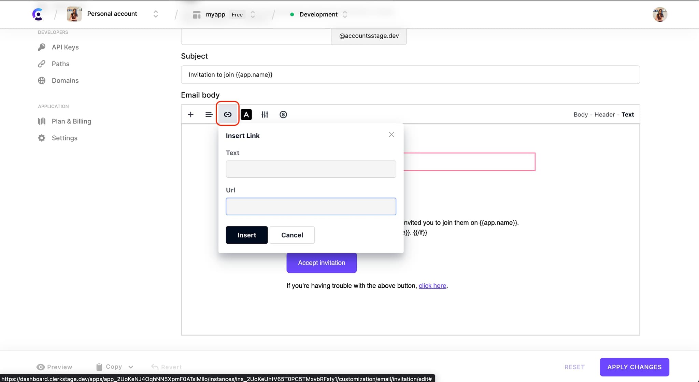Click the Url input field
The height and width of the screenshot is (382, 699).
(311, 206)
